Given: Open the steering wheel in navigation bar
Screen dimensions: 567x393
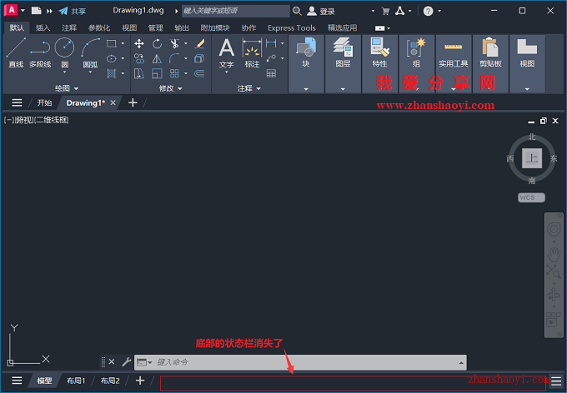Looking at the screenshot, I should [554, 229].
